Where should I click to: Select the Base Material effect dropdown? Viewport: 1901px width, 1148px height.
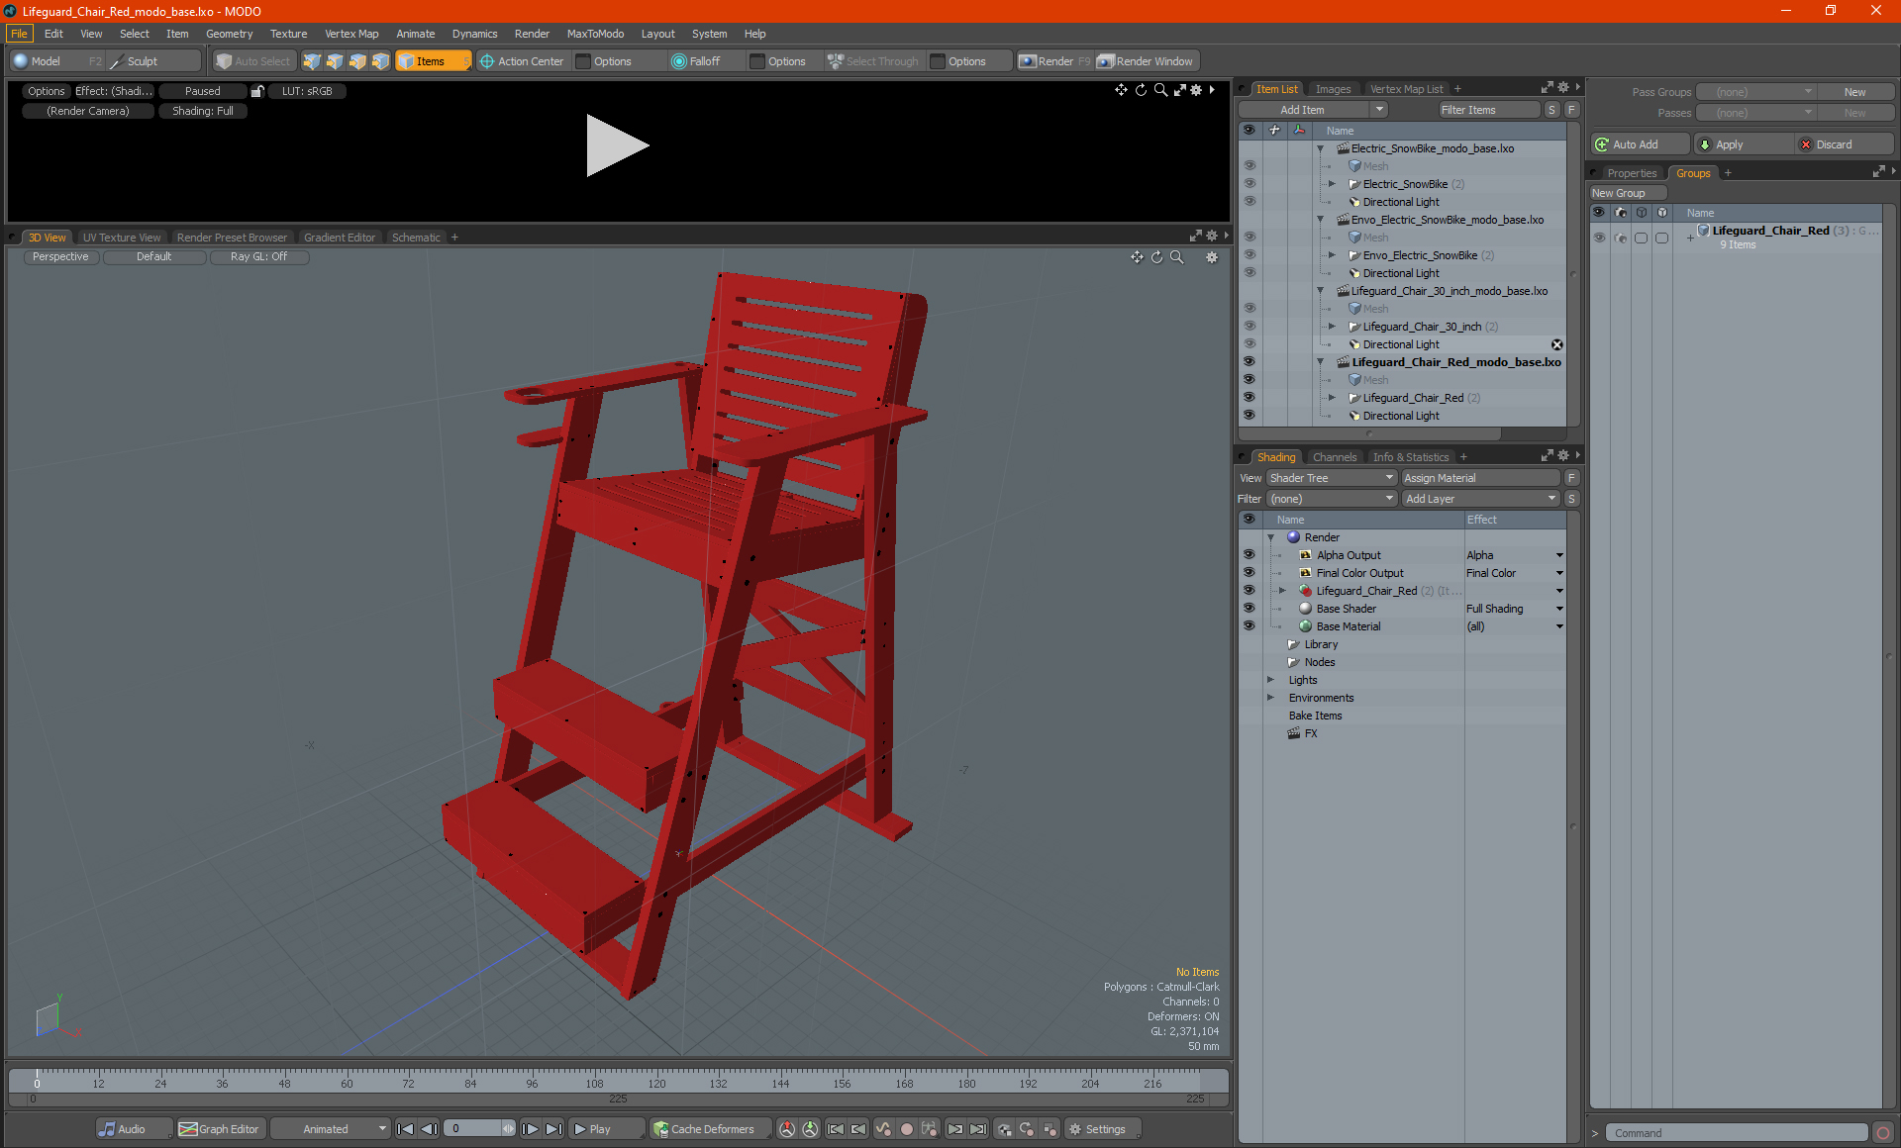(x=1558, y=625)
